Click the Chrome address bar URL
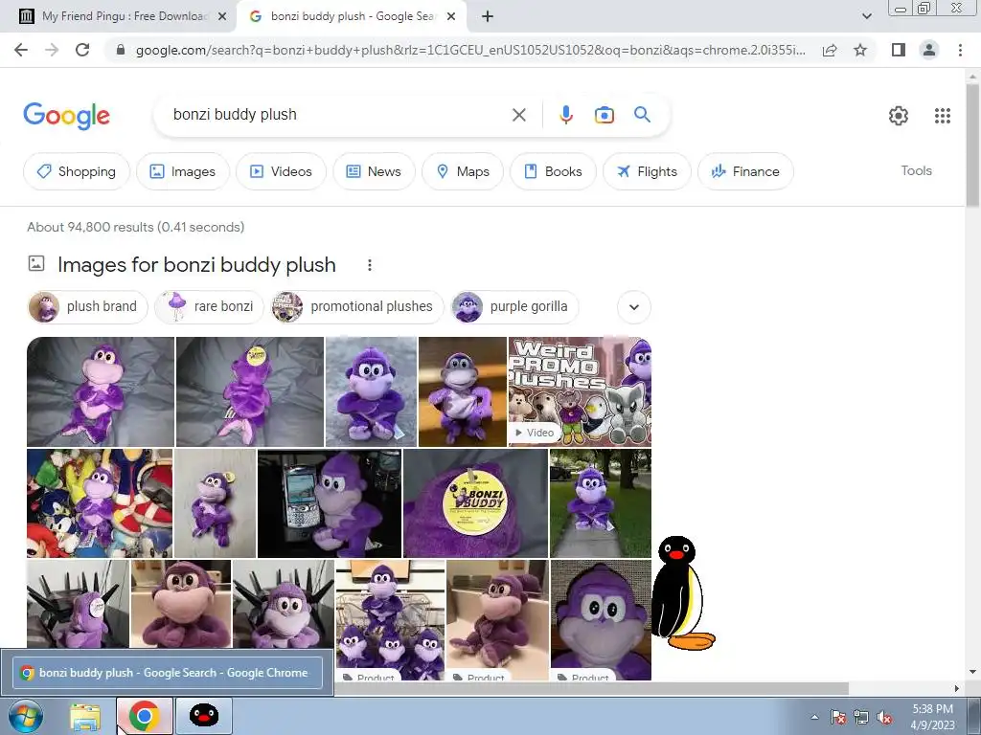981x735 pixels. 470,50
